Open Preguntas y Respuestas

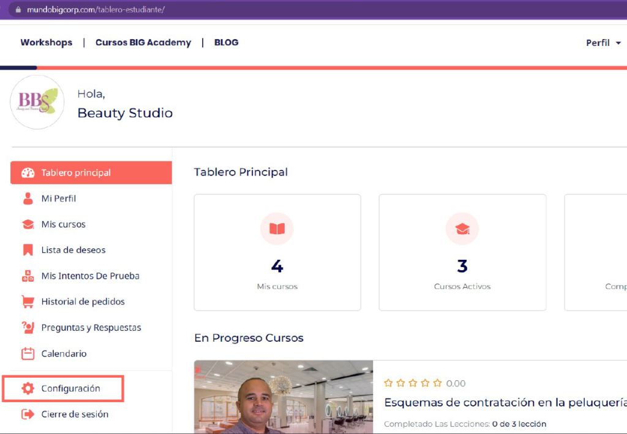point(91,328)
